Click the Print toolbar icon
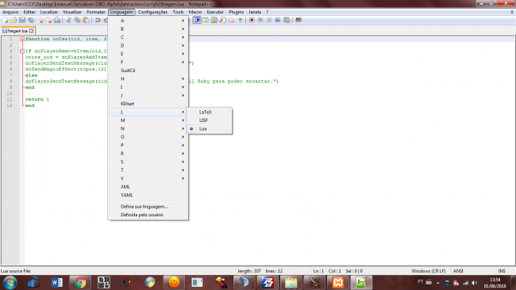The height and width of the screenshot is (290, 516). click(57, 21)
